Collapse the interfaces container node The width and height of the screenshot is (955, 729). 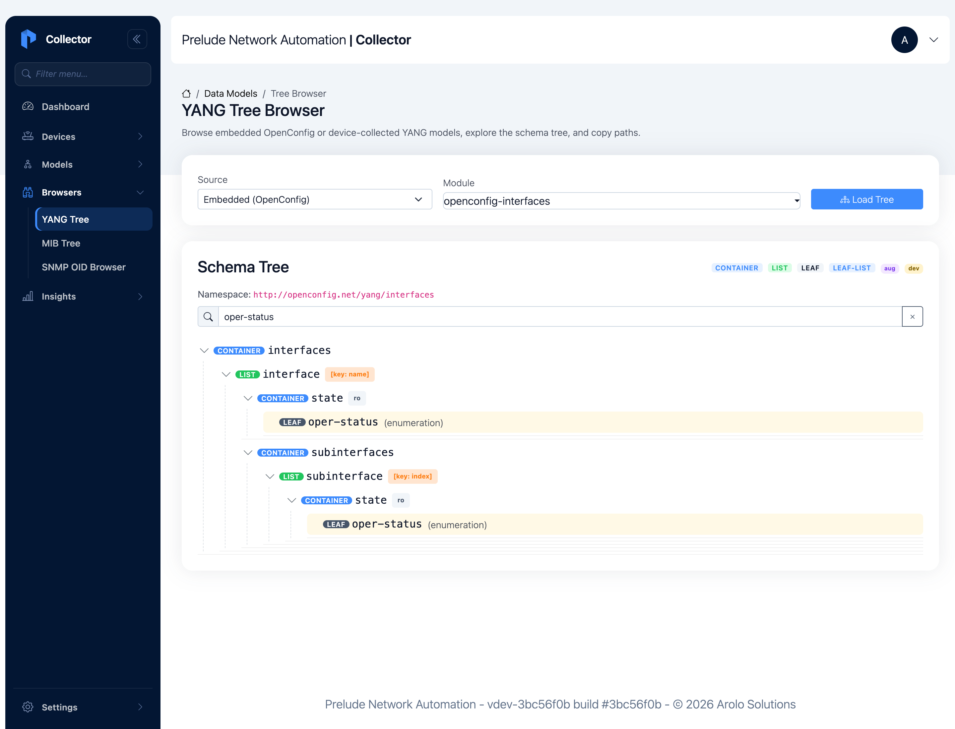[204, 350]
